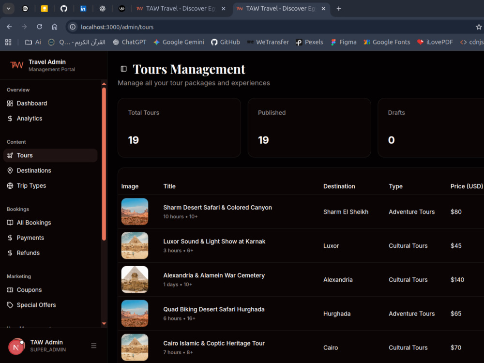Open the tab search dropdown arrow
The width and height of the screenshot is (484, 363).
(x=9, y=9)
